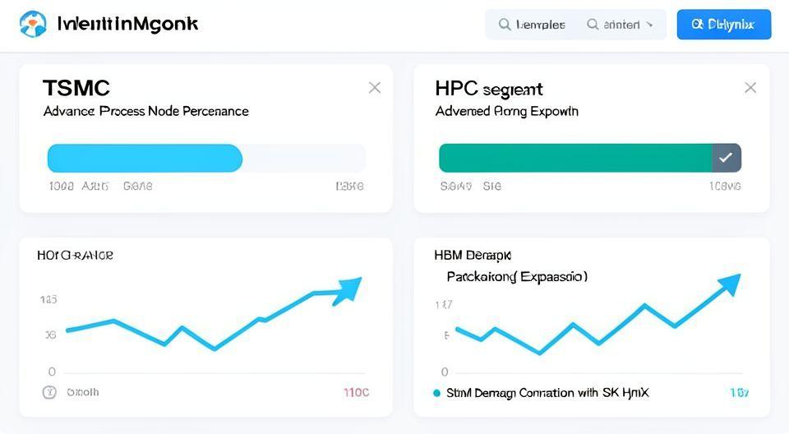Click the app logo icon in header

click(33, 24)
